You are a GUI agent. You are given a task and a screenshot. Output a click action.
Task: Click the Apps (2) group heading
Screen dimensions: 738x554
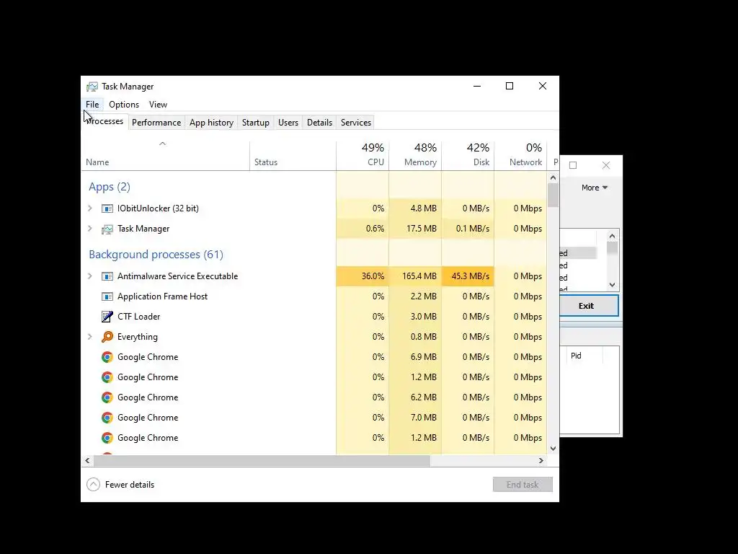pyautogui.click(x=110, y=187)
